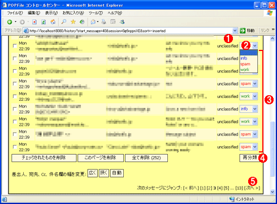Open the 編集(E) menu
Image resolution: width=277 pixels, height=204 pixels.
pos(34,13)
